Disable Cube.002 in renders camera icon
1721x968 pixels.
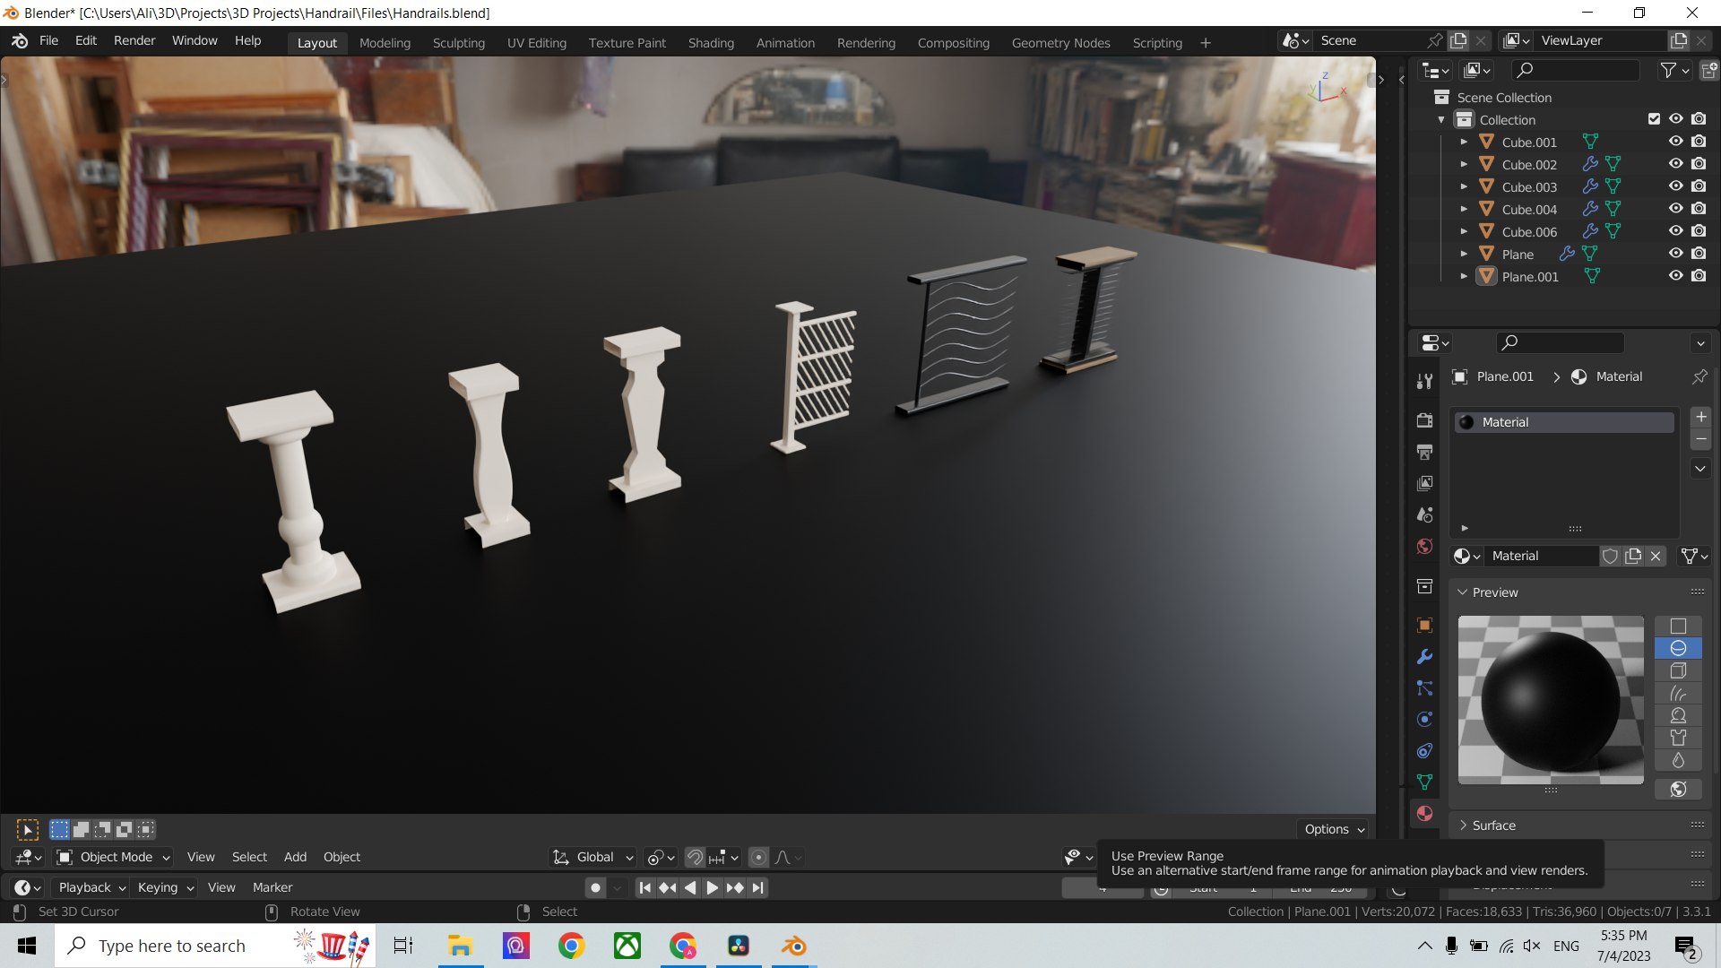1699,164
